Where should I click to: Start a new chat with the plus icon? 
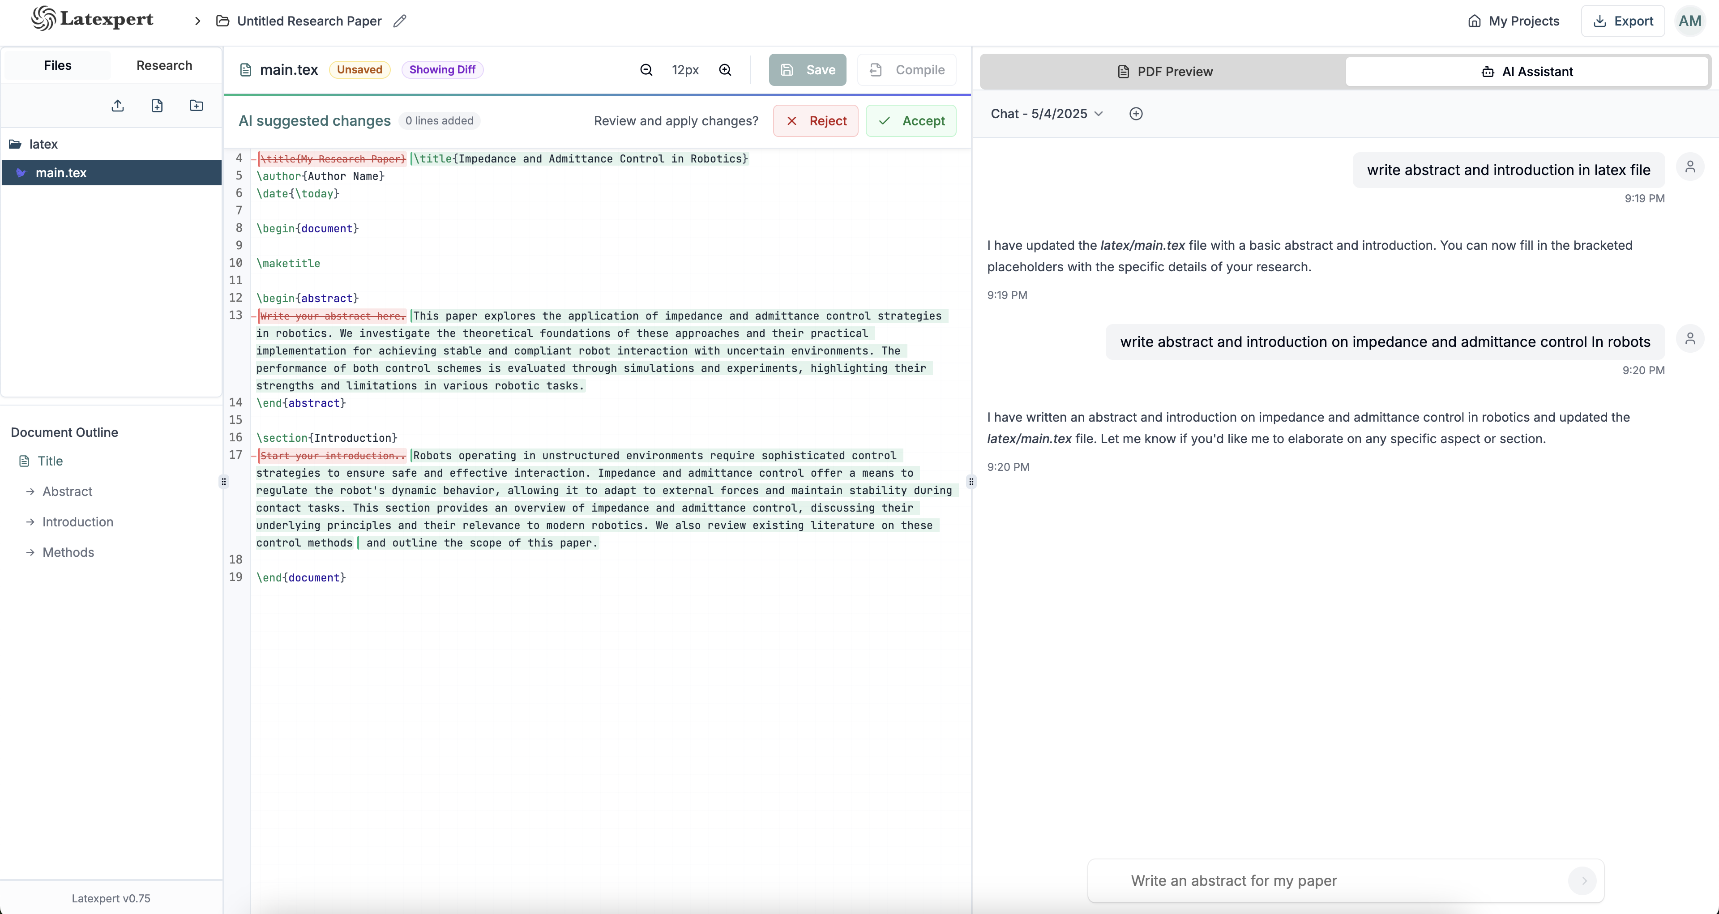1136,113
